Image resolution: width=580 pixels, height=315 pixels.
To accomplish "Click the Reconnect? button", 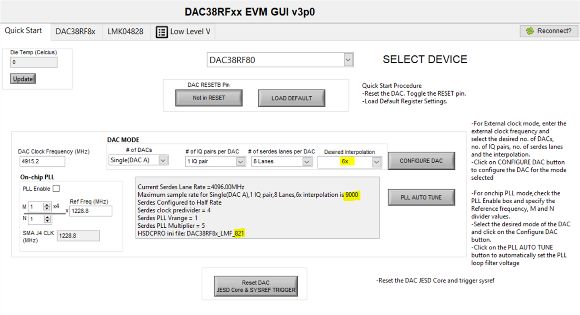I will tap(549, 31).
